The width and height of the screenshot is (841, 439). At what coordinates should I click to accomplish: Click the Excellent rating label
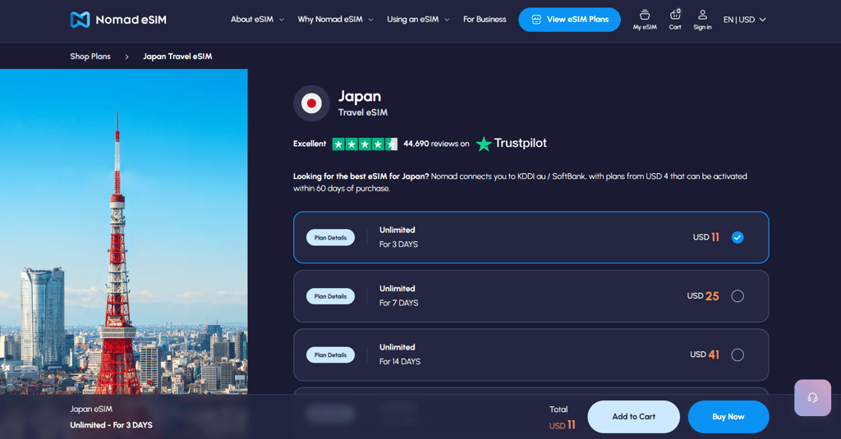coord(310,144)
